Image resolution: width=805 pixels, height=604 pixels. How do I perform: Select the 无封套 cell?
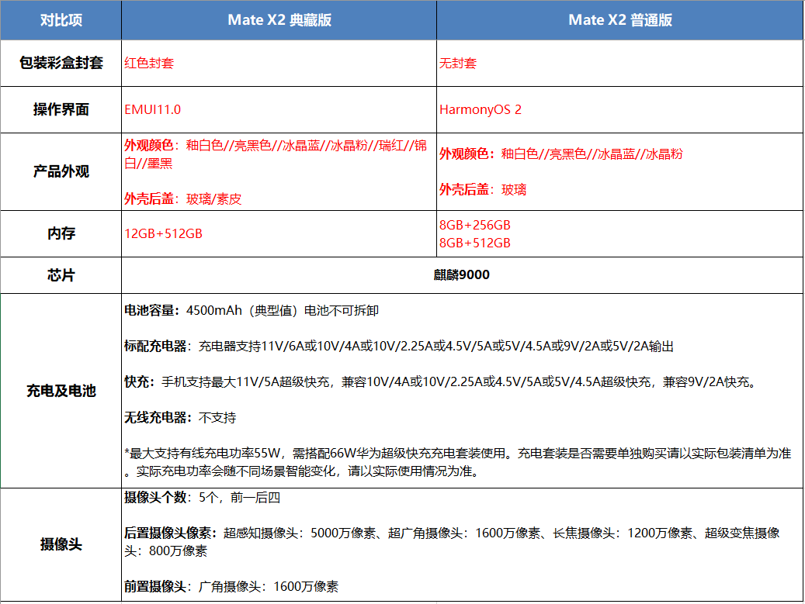pyautogui.click(x=458, y=63)
